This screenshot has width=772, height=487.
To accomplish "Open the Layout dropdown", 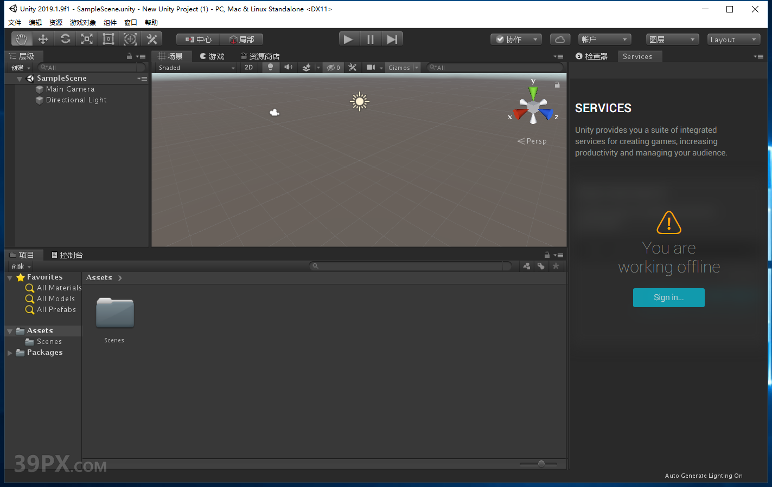I will click(x=733, y=40).
